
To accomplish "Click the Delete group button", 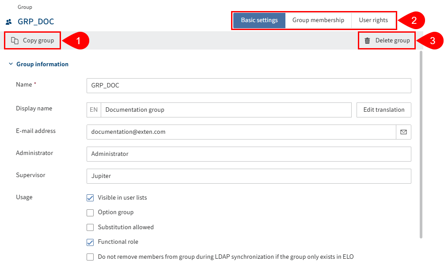I will coord(387,40).
